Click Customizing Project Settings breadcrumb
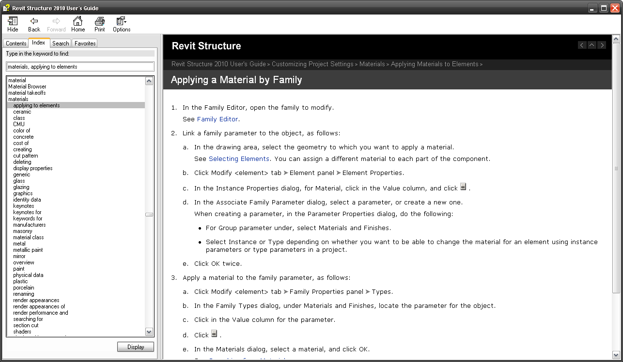Screen dimensions: 623x362 (x=313, y=64)
